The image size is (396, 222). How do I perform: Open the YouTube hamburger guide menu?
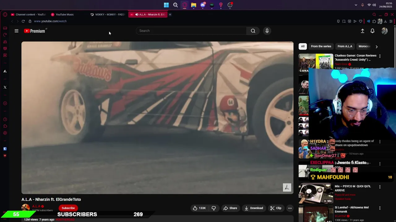[x=16, y=31]
